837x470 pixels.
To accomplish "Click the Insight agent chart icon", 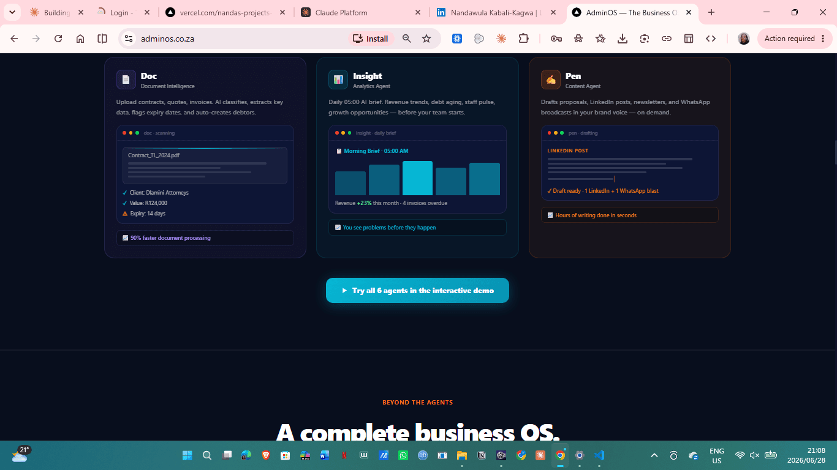I will tap(338, 80).
